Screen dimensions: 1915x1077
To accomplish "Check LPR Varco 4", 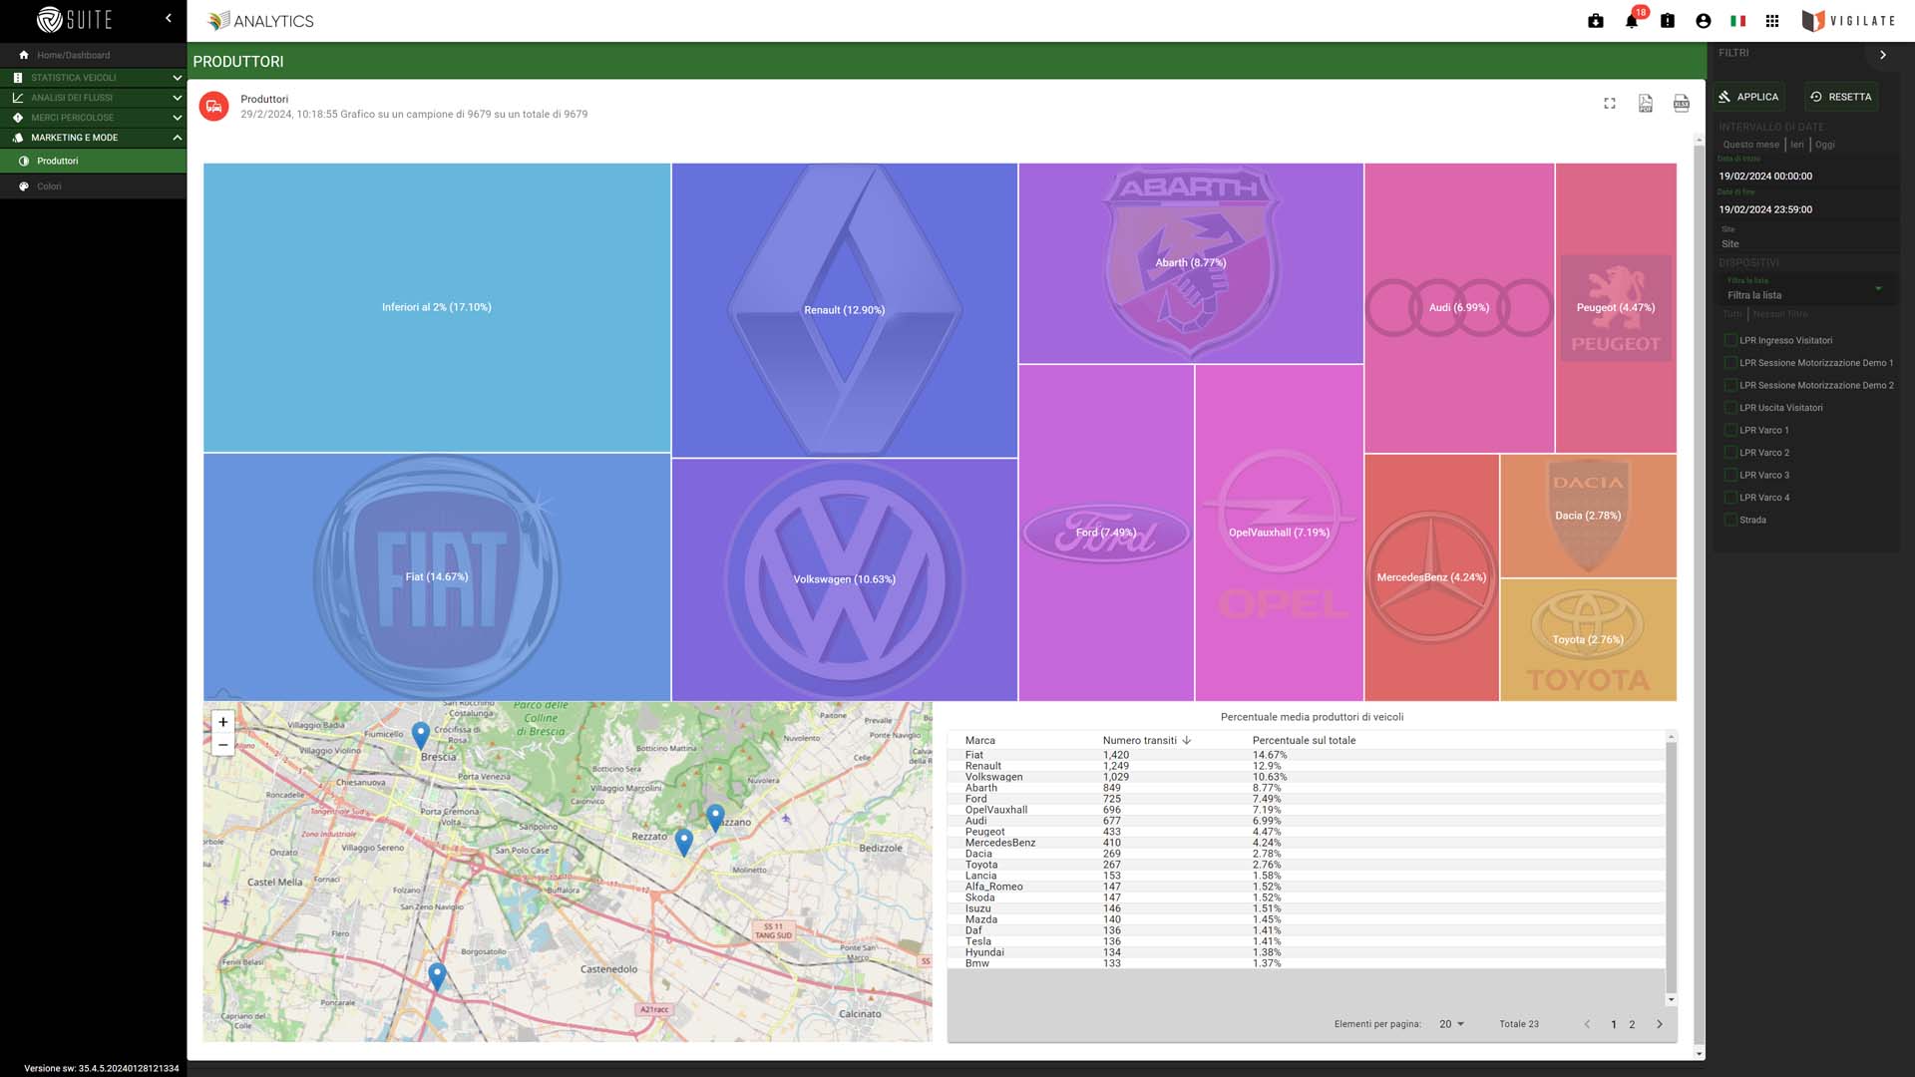I will click(x=1730, y=498).
